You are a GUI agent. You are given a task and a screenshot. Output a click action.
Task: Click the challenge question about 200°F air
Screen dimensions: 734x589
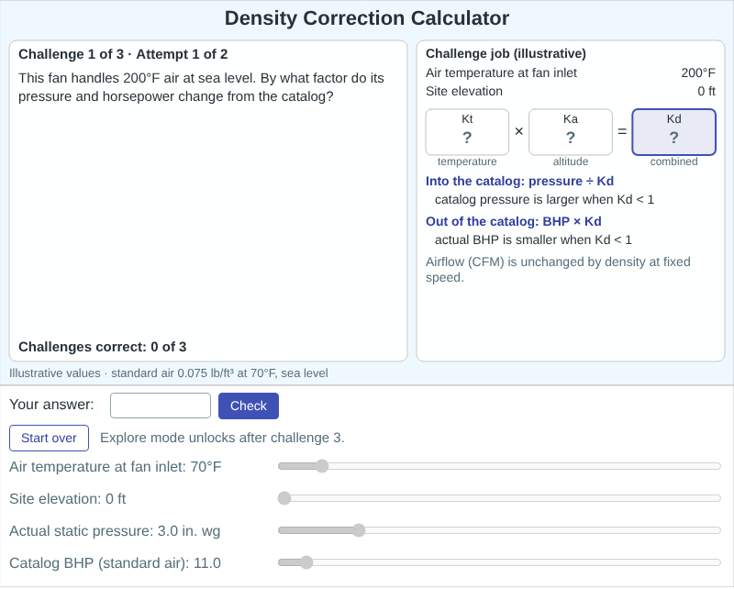point(201,87)
